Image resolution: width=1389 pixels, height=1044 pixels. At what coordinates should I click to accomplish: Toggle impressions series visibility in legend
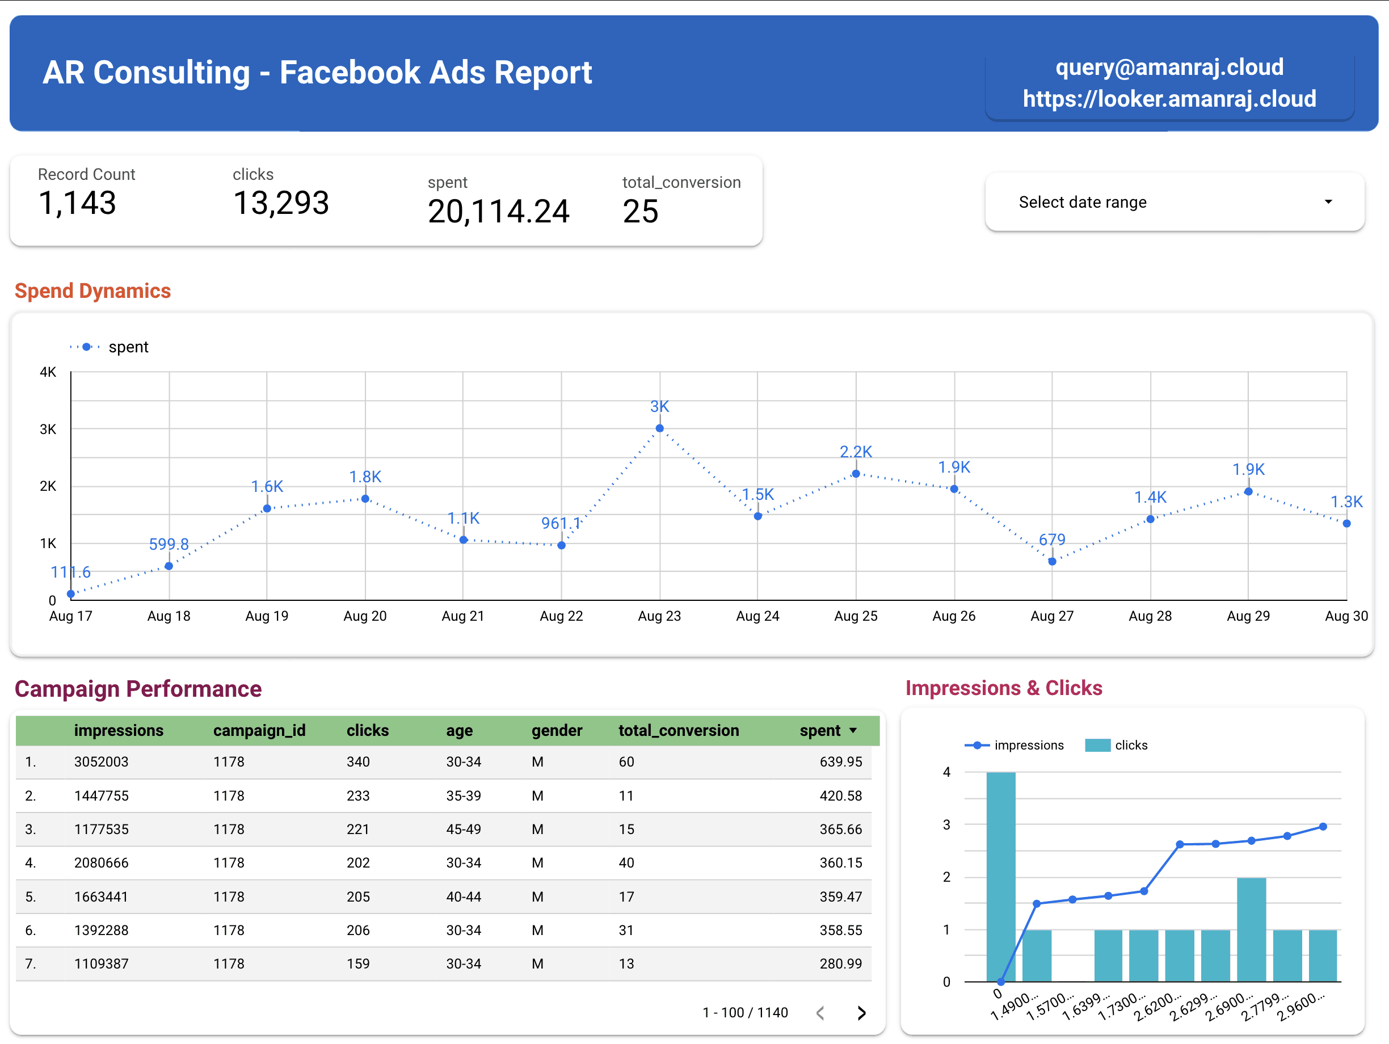[x=1029, y=744]
